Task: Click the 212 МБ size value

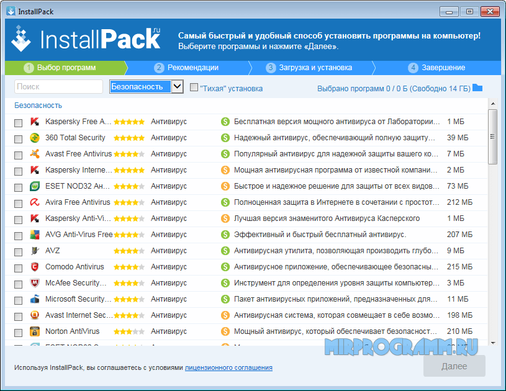Action: coord(459,202)
